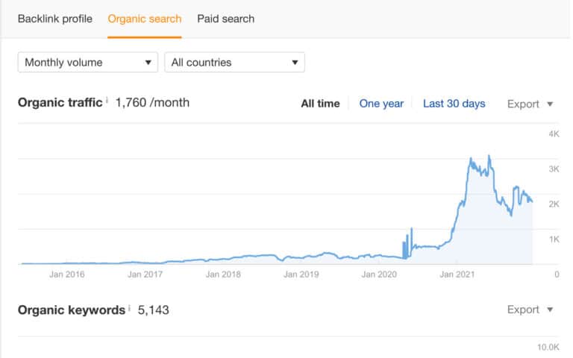Click the info icon beside Organic keywords
Viewport: 573px width, 358px height.
point(131,307)
